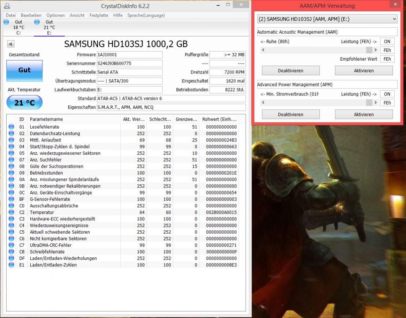The image size is (406, 318).
Task: Click status orb for E1 Laden/Entladen-Zyklen
Action: tap(11, 265)
